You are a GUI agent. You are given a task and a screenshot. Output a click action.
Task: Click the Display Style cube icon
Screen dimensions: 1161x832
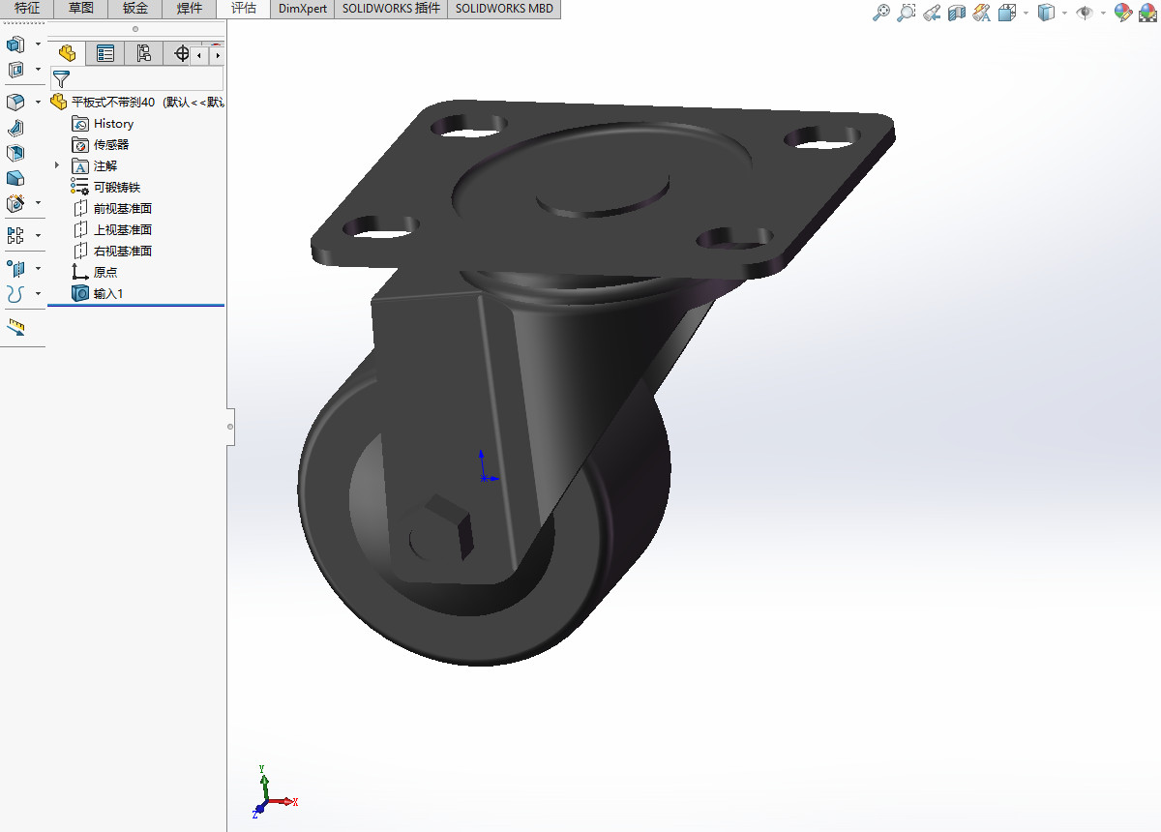pos(1046,13)
